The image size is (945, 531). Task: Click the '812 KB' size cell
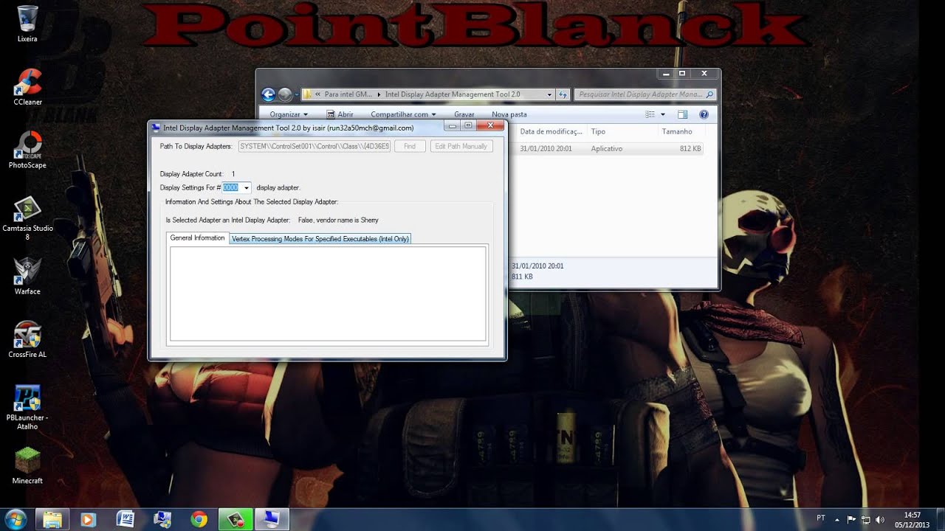pyautogui.click(x=690, y=148)
